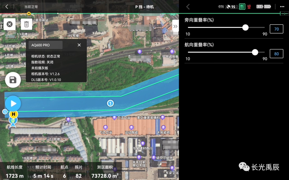289x180 pixels.
Task: Edit the side overlap value box showing 70
Action: (276, 29)
